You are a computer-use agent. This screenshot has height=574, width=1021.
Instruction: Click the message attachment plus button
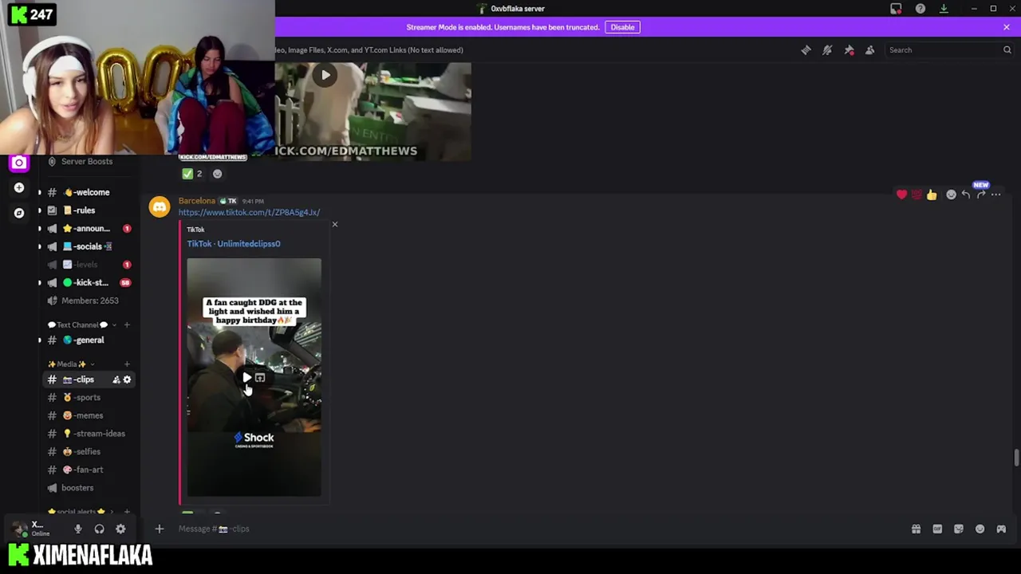(160, 529)
